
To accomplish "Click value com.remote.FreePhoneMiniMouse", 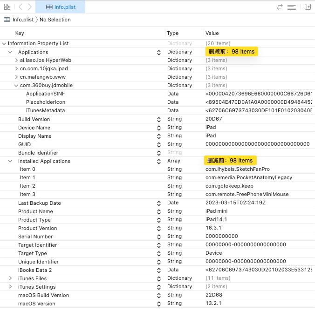I will [x=247, y=194].
